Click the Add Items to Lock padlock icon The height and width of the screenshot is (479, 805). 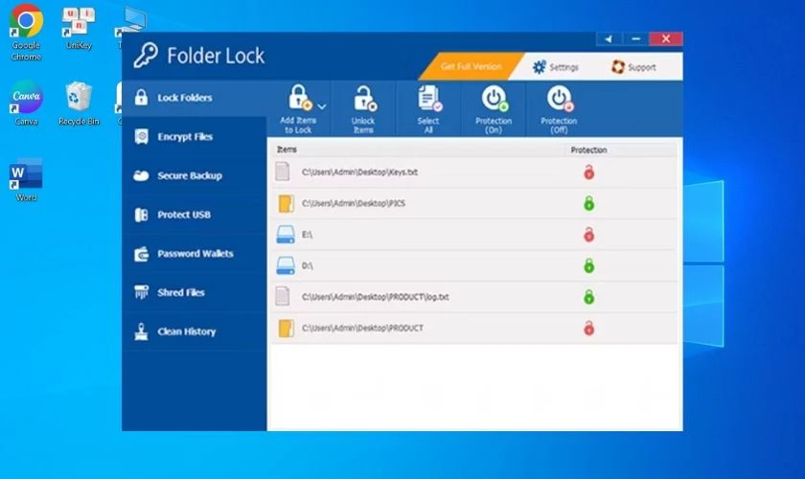click(299, 98)
